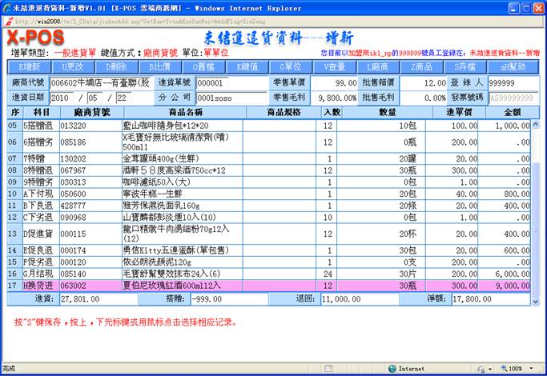Click the E增新 toolbar button
The image size is (547, 376).
click(31, 66)
